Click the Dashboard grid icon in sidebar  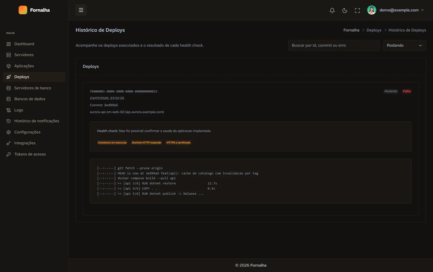[x=9, y=44]
